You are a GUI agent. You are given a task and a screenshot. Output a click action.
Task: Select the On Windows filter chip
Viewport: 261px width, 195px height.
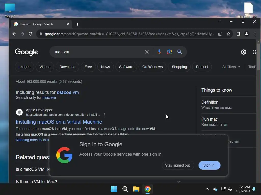[x=152, y=67]
